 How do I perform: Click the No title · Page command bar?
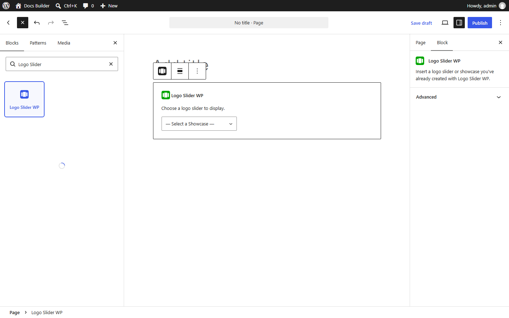pyautogui.click(x=249, y=23)
